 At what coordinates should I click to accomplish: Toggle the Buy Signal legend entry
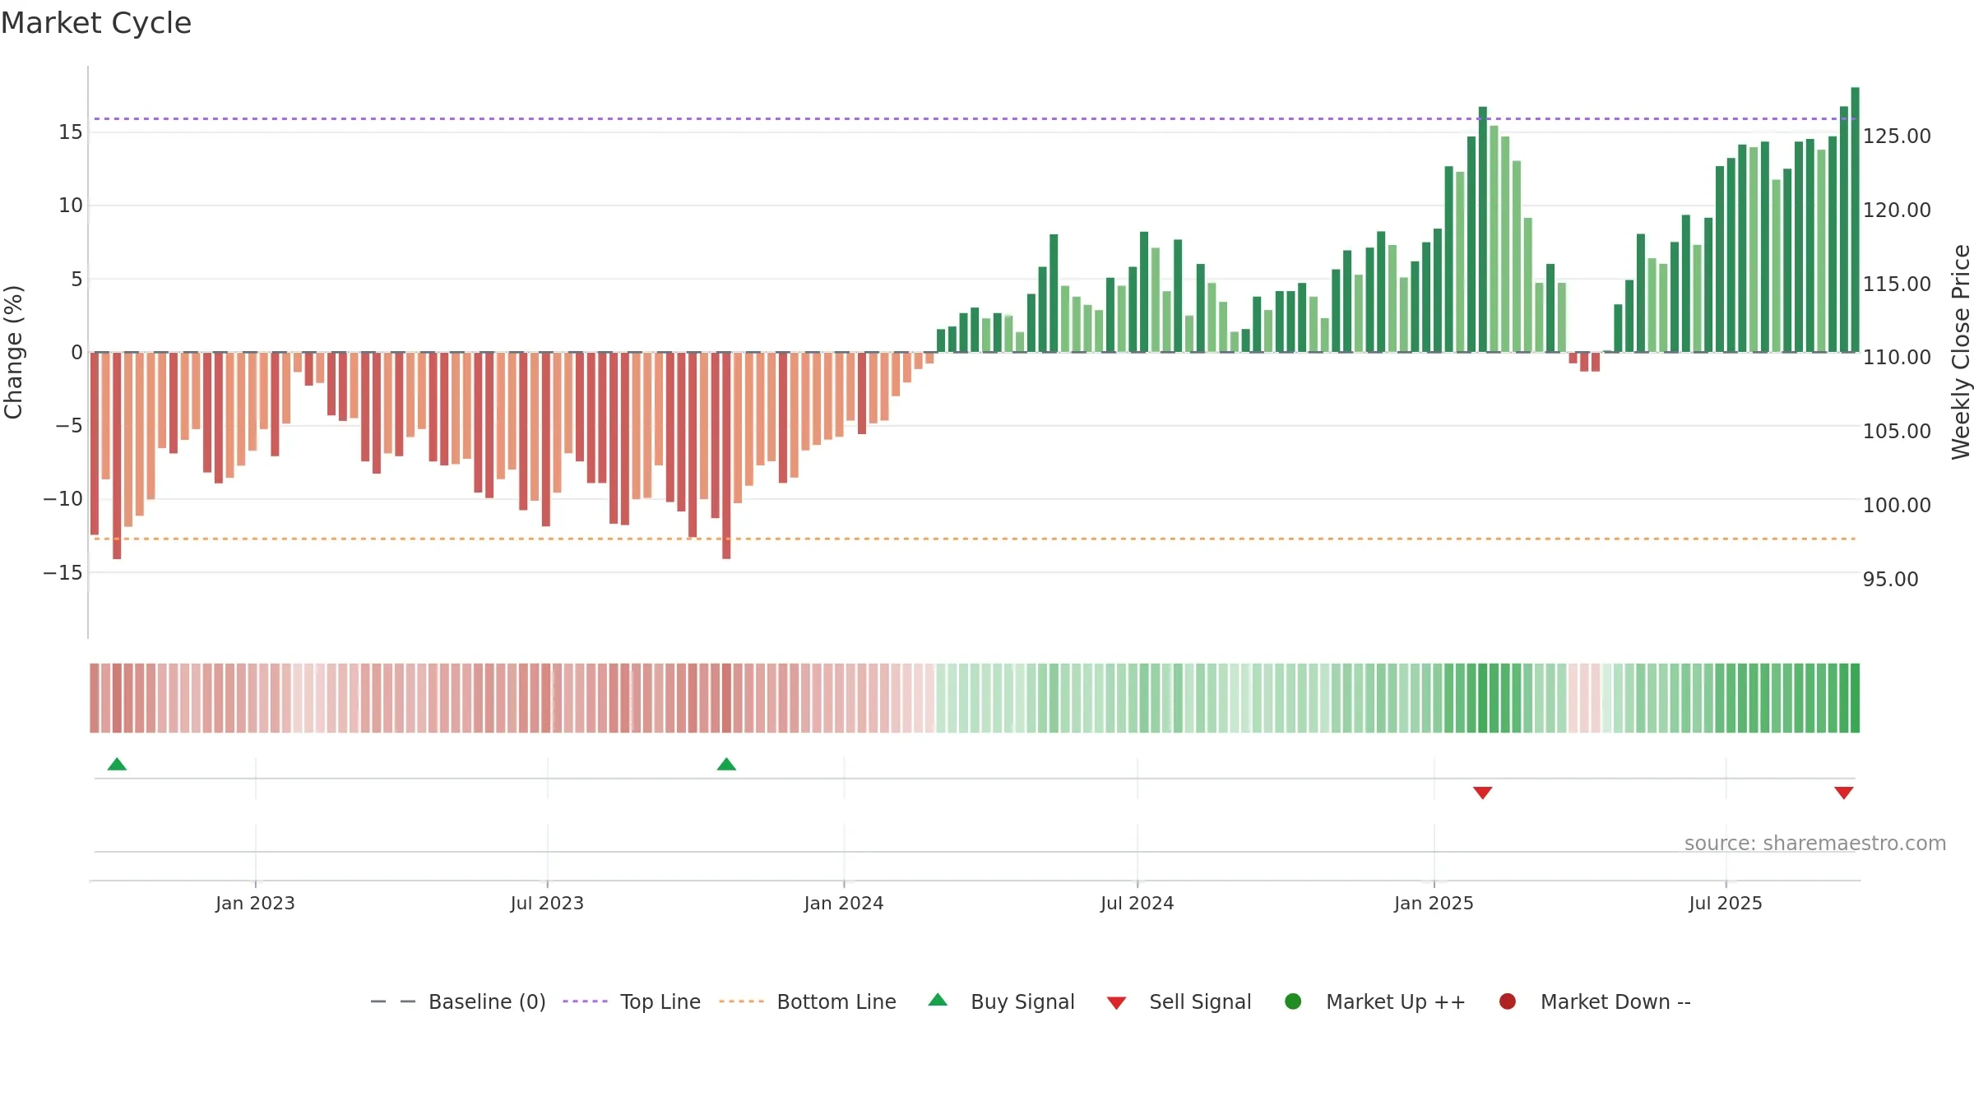(1001, 1001)
